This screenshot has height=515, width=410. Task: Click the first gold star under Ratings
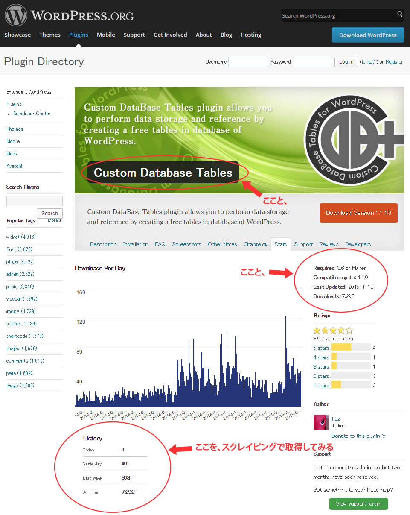pyautogui.click(x=317, y=330)
